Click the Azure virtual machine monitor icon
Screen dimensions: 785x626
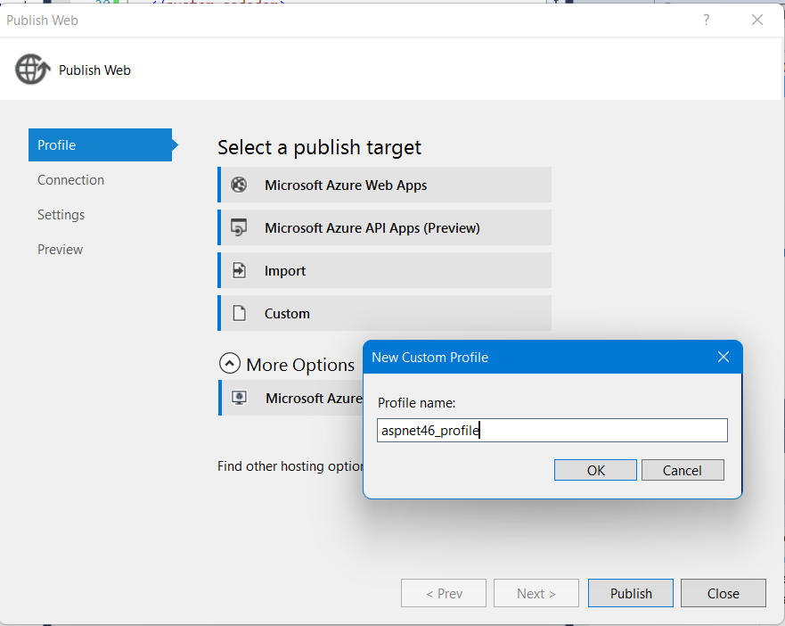click(239, 398)
